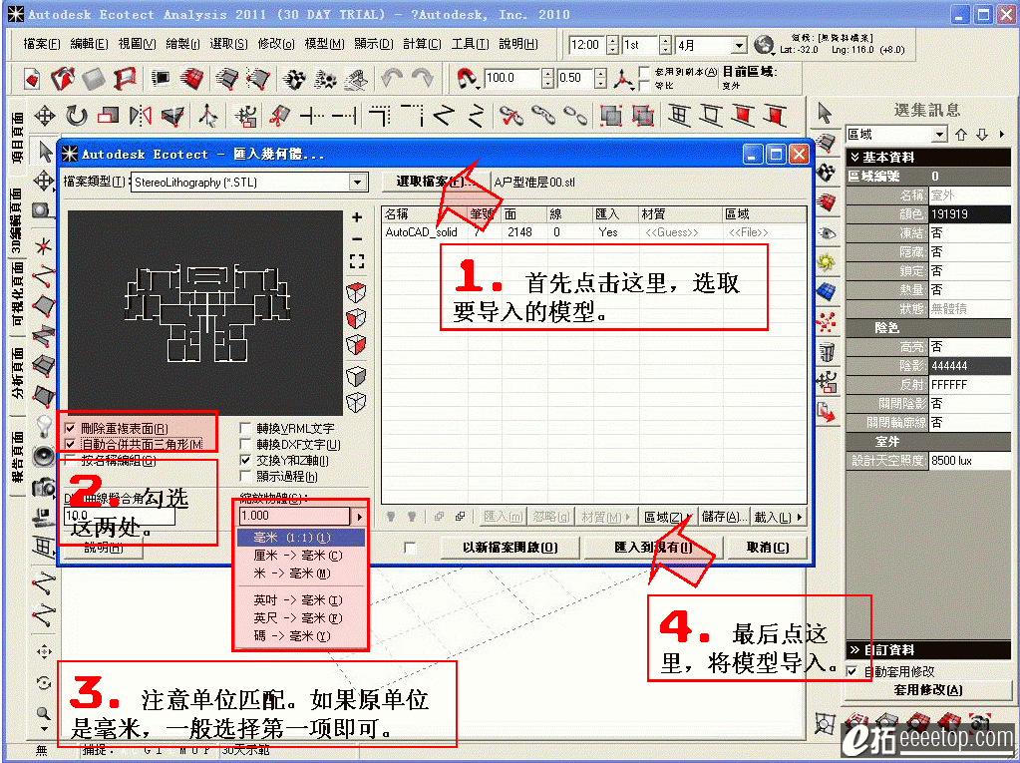Select the red scissors cut tool
Screen dimensions: 1020x763
[x=278, y=117]
